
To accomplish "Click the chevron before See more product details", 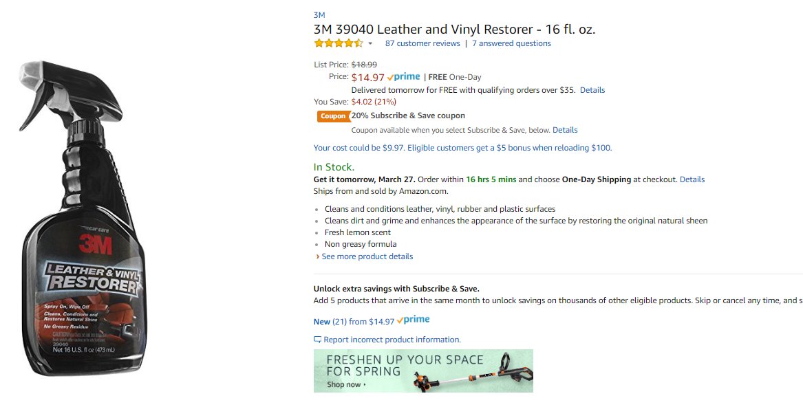I will [x=317, y=256].
